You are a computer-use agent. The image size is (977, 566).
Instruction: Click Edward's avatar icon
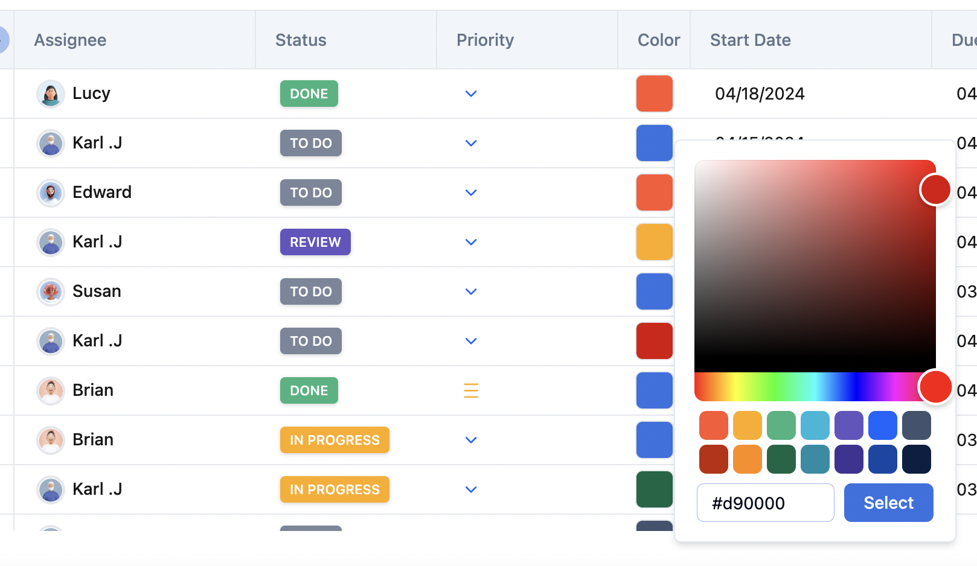pyautogui.click(x=51, y=192)
